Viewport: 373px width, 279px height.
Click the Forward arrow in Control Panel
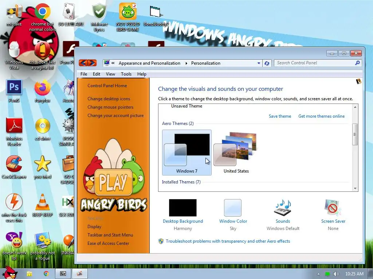pyautogui.click(x=92, y=63)
